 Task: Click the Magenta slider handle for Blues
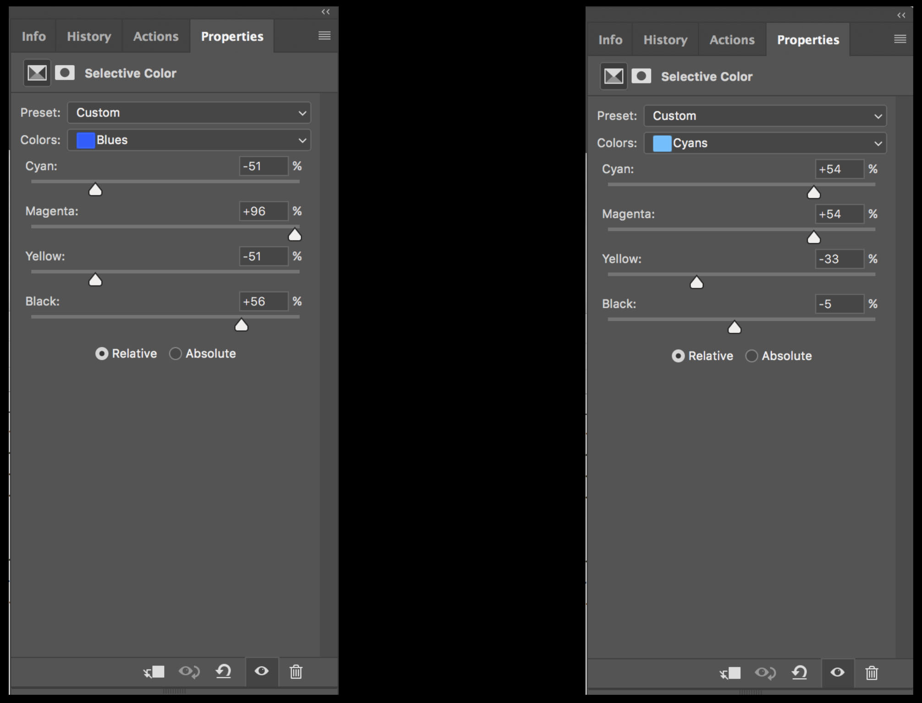pos(294,236)
